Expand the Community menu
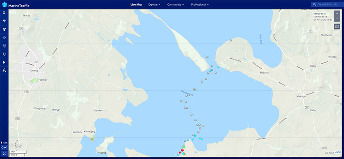 [176, 4]
